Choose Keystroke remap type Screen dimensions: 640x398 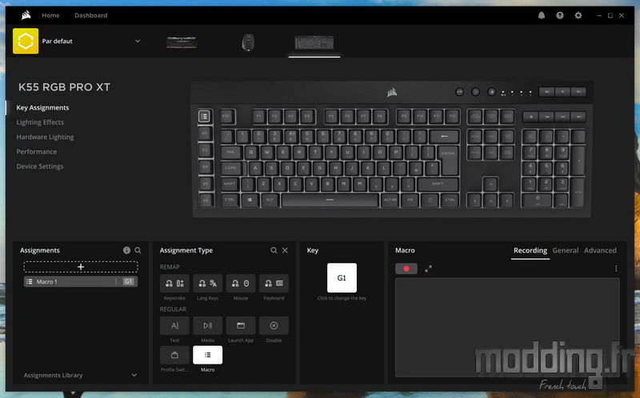tap(174, 284)
